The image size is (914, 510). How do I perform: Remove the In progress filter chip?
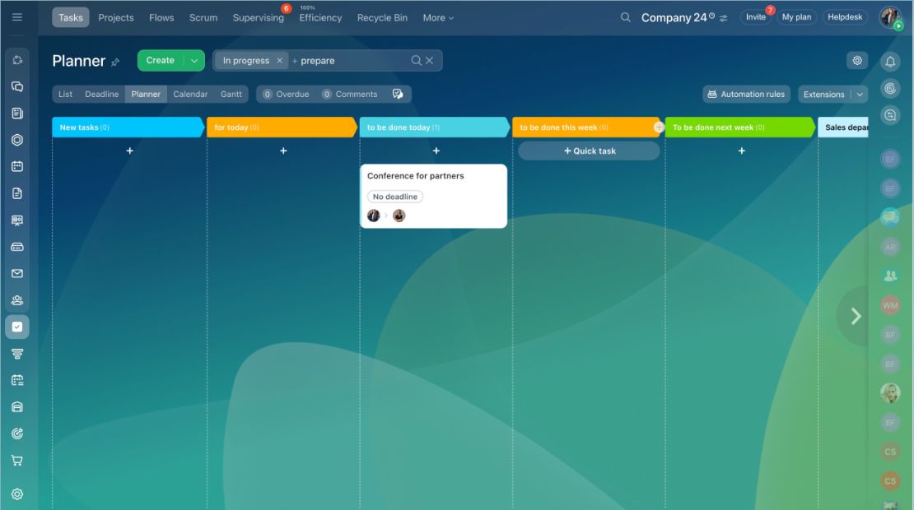coord(280,61)
